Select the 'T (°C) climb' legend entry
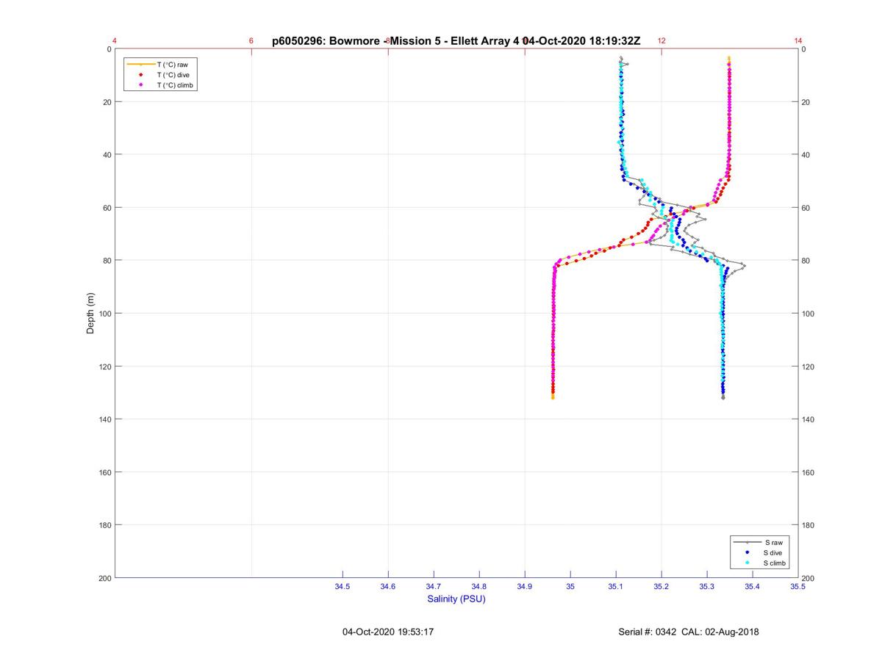 click(175, 85)
